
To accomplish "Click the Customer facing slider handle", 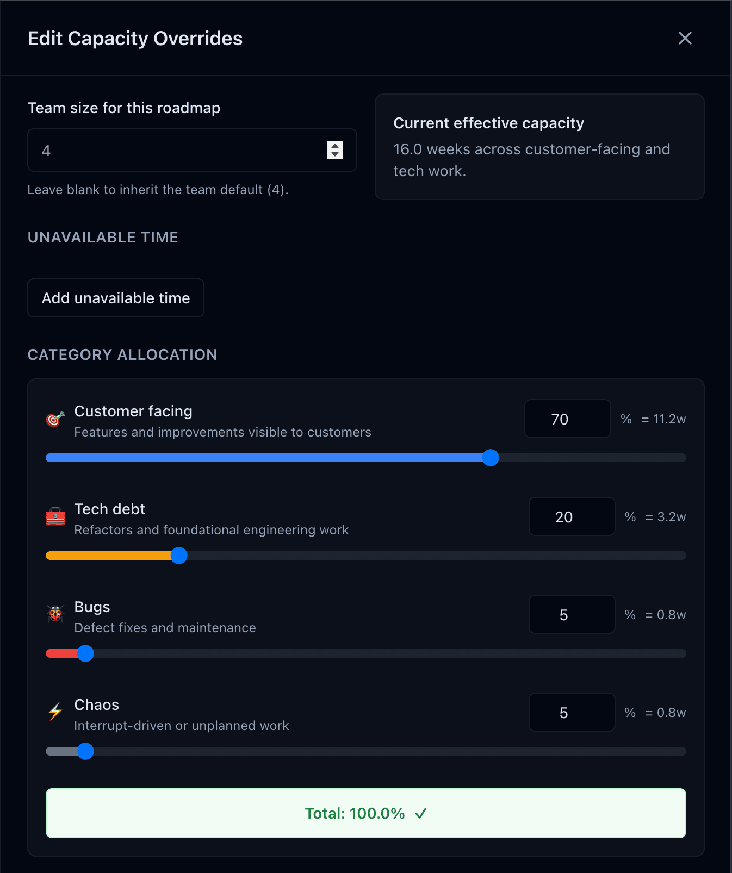I will (491, 458).
